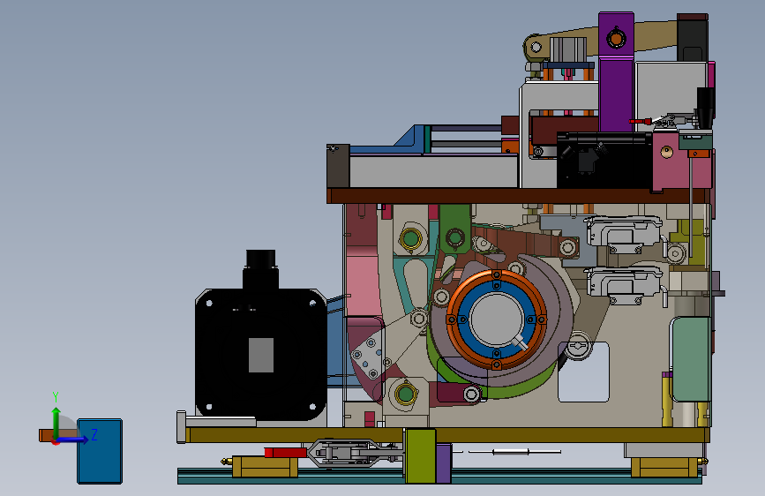Select the long gray block on the upper platform
The image size is (765, 496).
433,171
